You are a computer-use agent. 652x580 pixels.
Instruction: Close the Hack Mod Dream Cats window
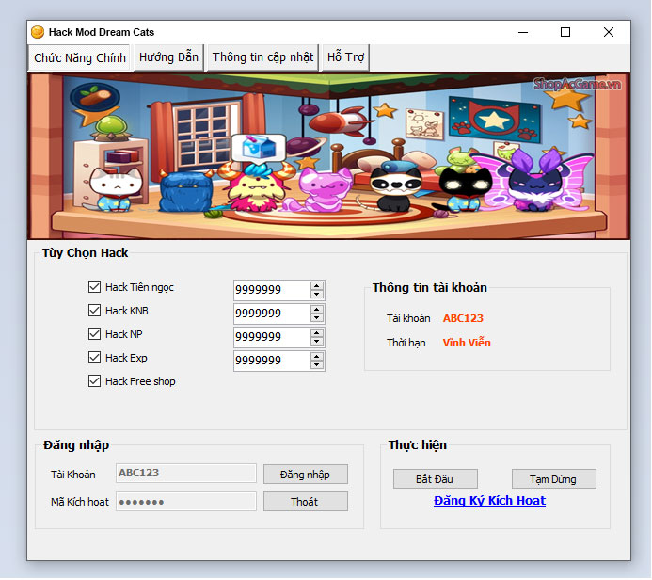pyautogui.click(x=609, y=32)
